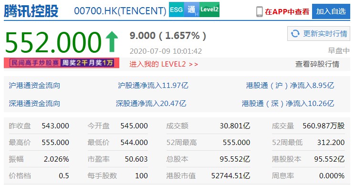The height and width of the screenshot is (193, 355).
Task: Click 更新实时行情 button
Action: click(x=319, y=34)
